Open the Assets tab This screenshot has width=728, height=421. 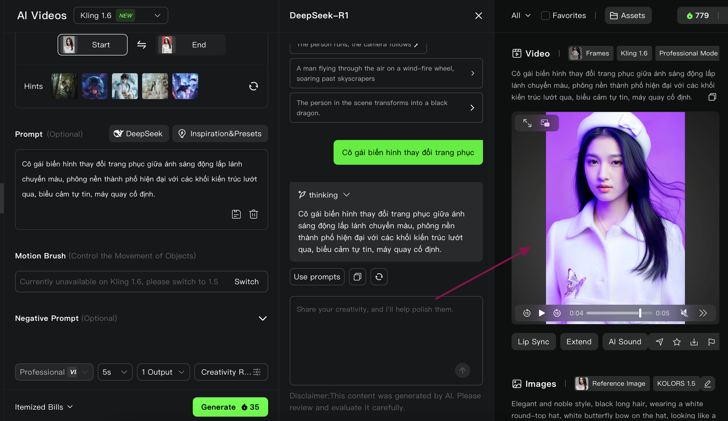click(x=628, y=16)
